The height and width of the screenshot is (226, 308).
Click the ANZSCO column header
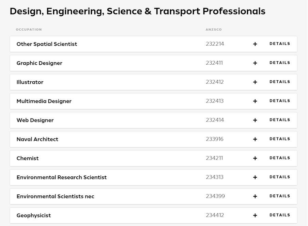coord(214,30)
